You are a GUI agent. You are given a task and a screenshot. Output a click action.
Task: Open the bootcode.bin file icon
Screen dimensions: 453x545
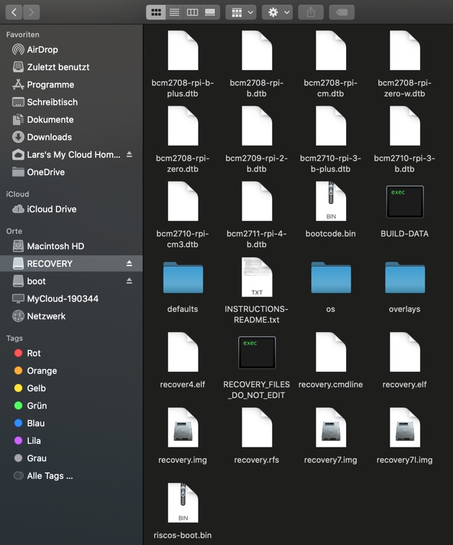[330, 202]
